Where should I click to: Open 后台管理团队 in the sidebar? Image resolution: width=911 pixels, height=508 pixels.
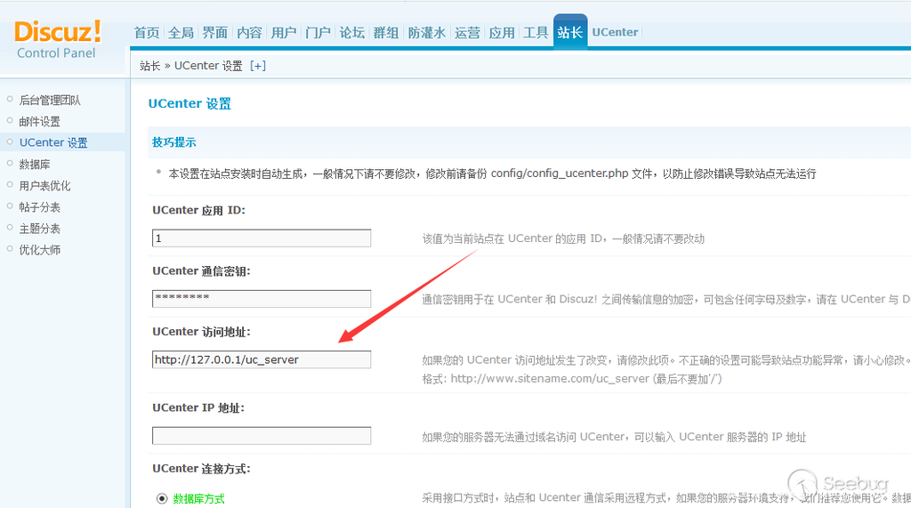coord(50,100)
